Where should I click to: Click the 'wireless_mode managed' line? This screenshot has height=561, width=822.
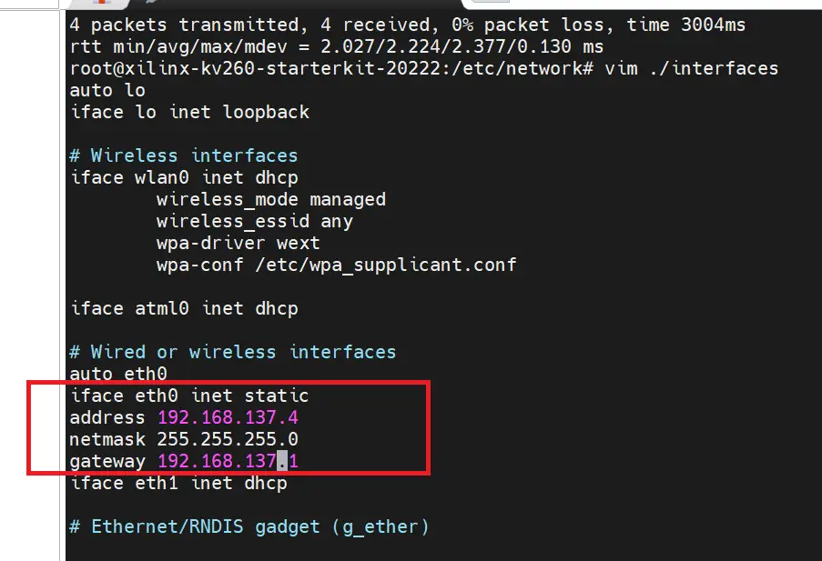click(271, 199)
